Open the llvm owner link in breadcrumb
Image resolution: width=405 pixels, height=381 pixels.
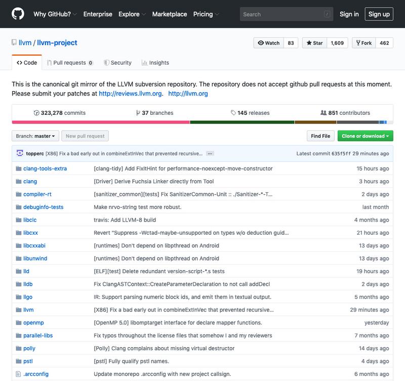click(x=25, y=43)
